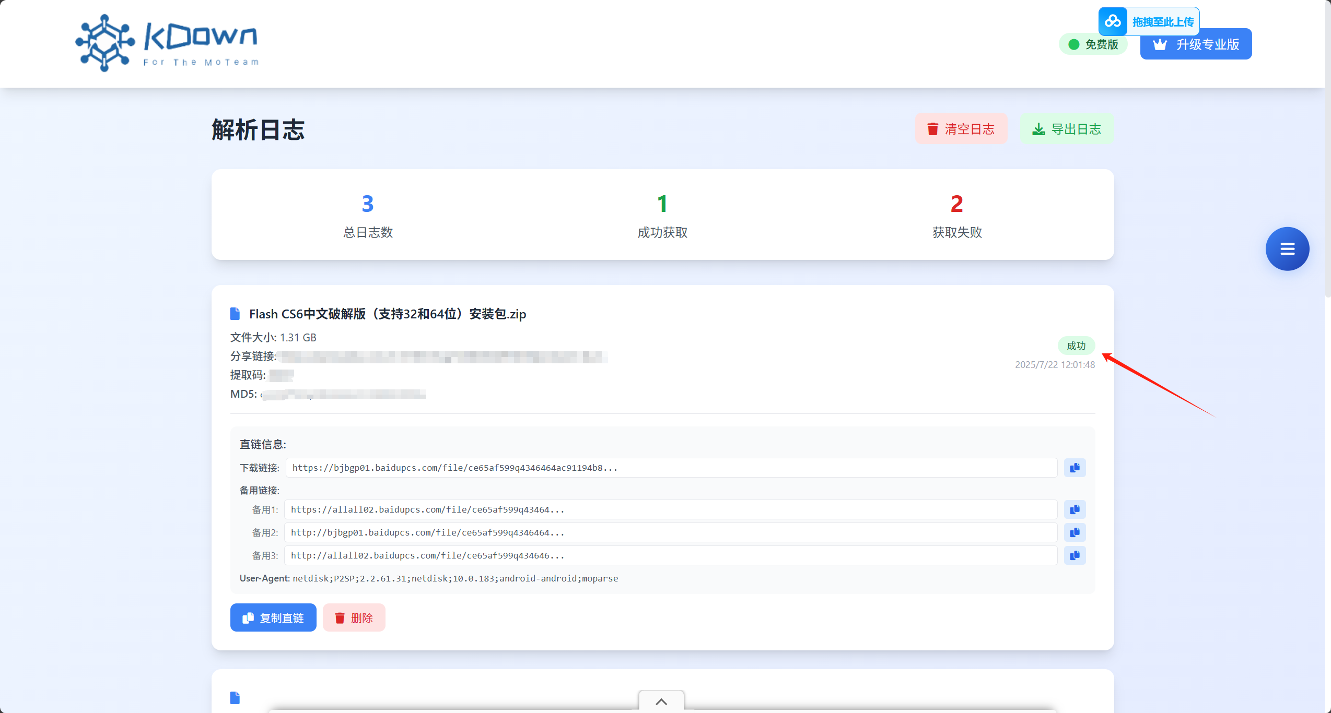The width and height of the screenshot is (1331, 713).
Task: Click the Flash CS6 zip file icon
Action: [235, 314]
